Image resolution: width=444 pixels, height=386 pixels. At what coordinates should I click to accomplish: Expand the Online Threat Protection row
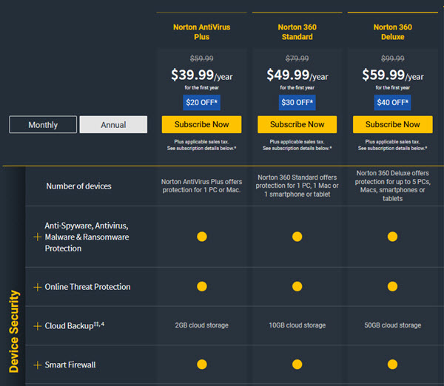coord(38,287)
